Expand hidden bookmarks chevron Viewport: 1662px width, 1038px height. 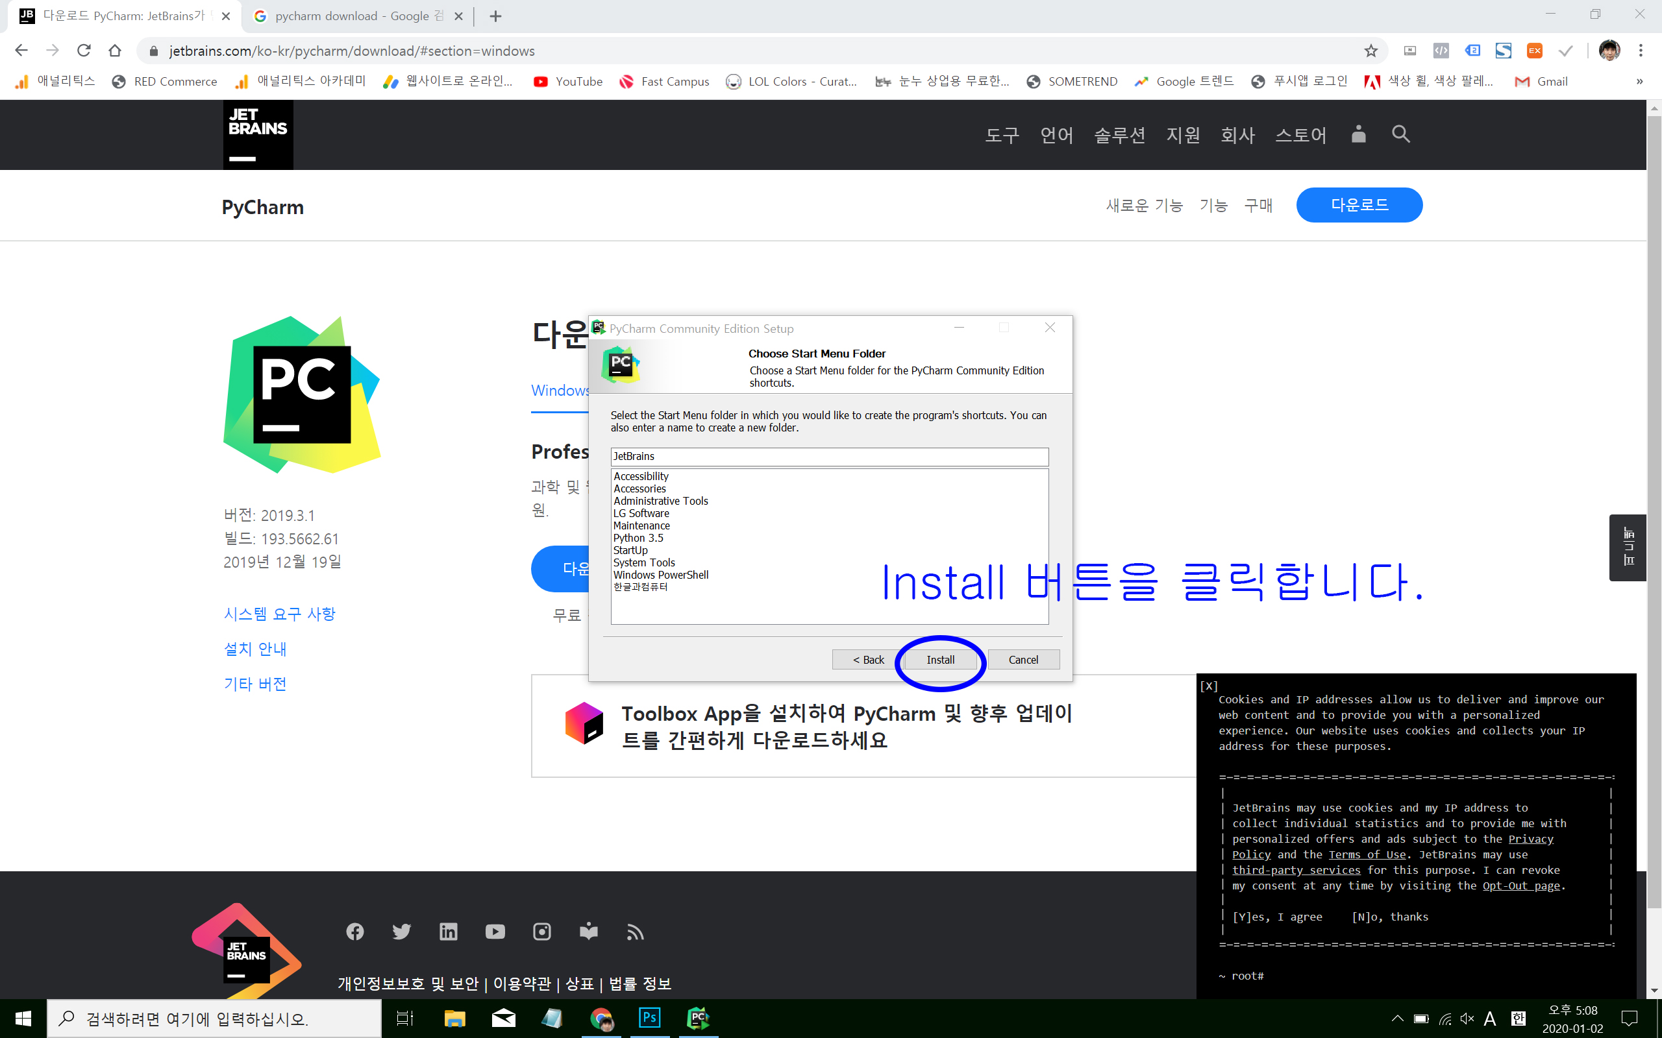1639,82
